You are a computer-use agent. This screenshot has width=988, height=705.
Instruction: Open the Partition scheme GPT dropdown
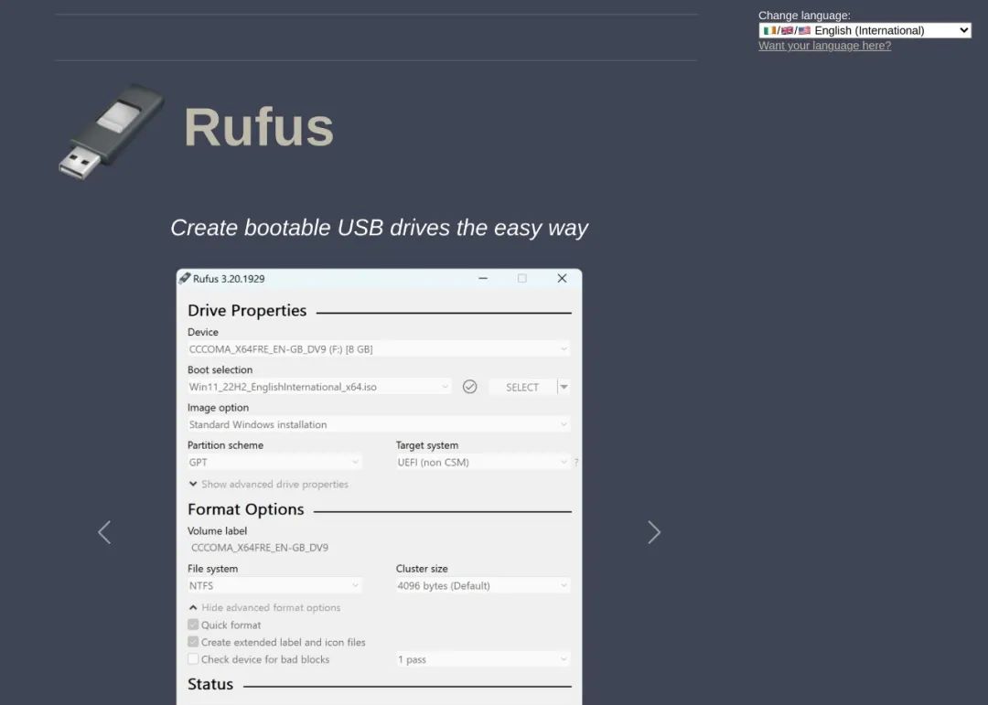point(274,463)
